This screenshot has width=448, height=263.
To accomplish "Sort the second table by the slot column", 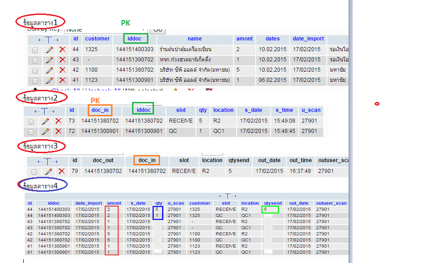I will point(181,110).
